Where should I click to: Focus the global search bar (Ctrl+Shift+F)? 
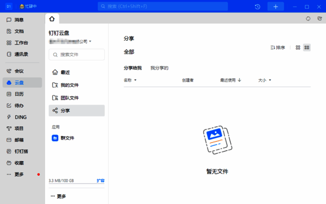click(x=163, y=7)
